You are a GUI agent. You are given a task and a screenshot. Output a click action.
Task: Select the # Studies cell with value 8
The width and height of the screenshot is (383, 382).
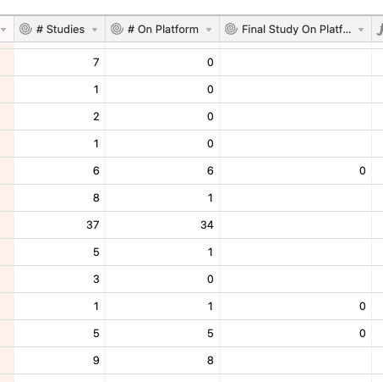point(59,198)
